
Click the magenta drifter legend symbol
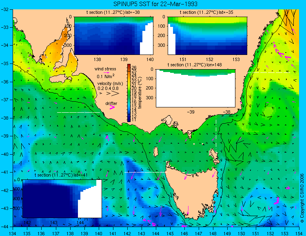112,107
